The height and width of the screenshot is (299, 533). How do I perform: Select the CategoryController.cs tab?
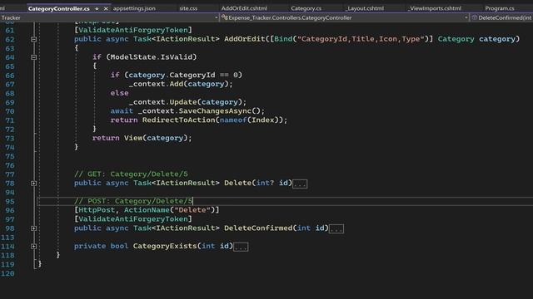coord(59,8)
